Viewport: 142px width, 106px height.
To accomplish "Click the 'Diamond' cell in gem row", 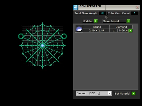I will pyautogui.click(x=121, y=27).
